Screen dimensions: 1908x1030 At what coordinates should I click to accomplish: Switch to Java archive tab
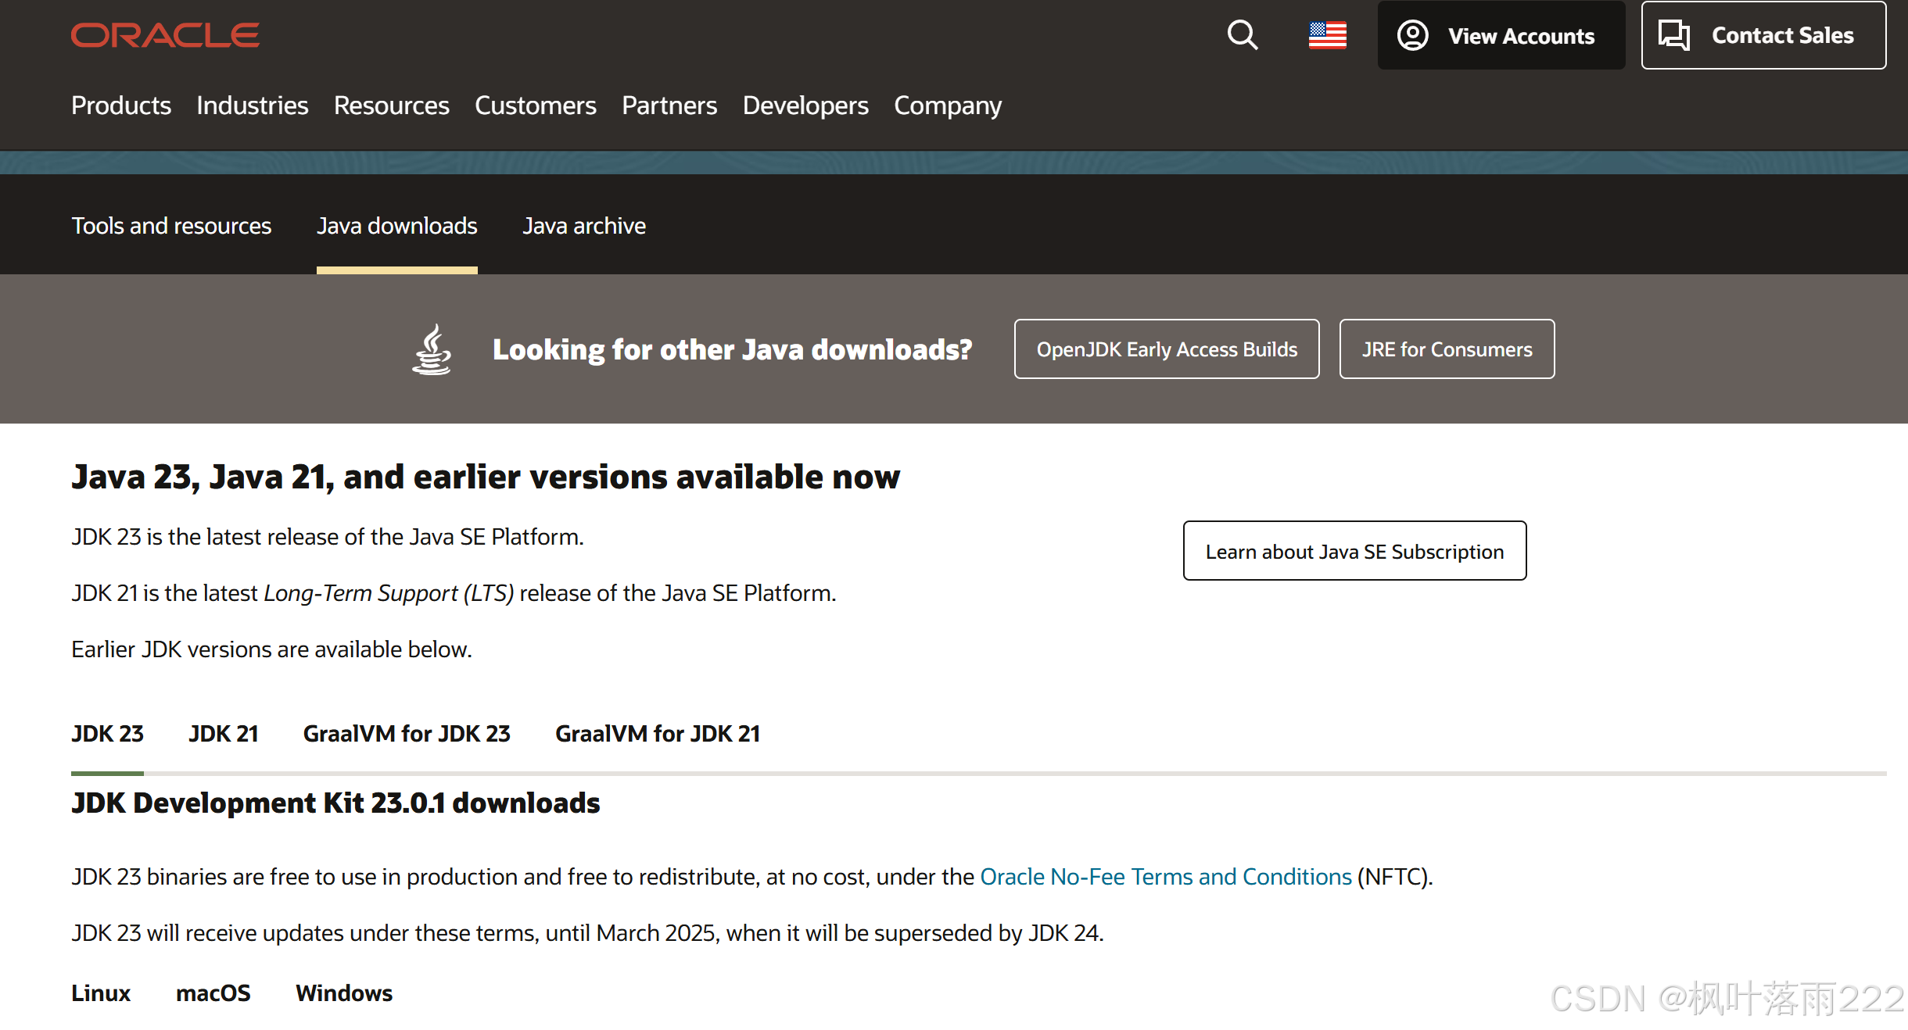[x=584, y=226]
